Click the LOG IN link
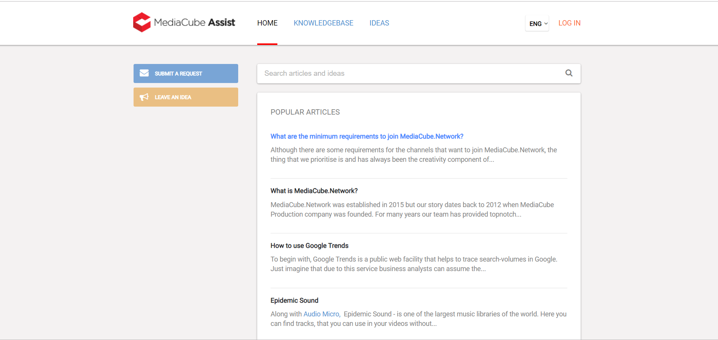Image resolution: width=718 pixels, height=340 pixels. click(569, 23)
